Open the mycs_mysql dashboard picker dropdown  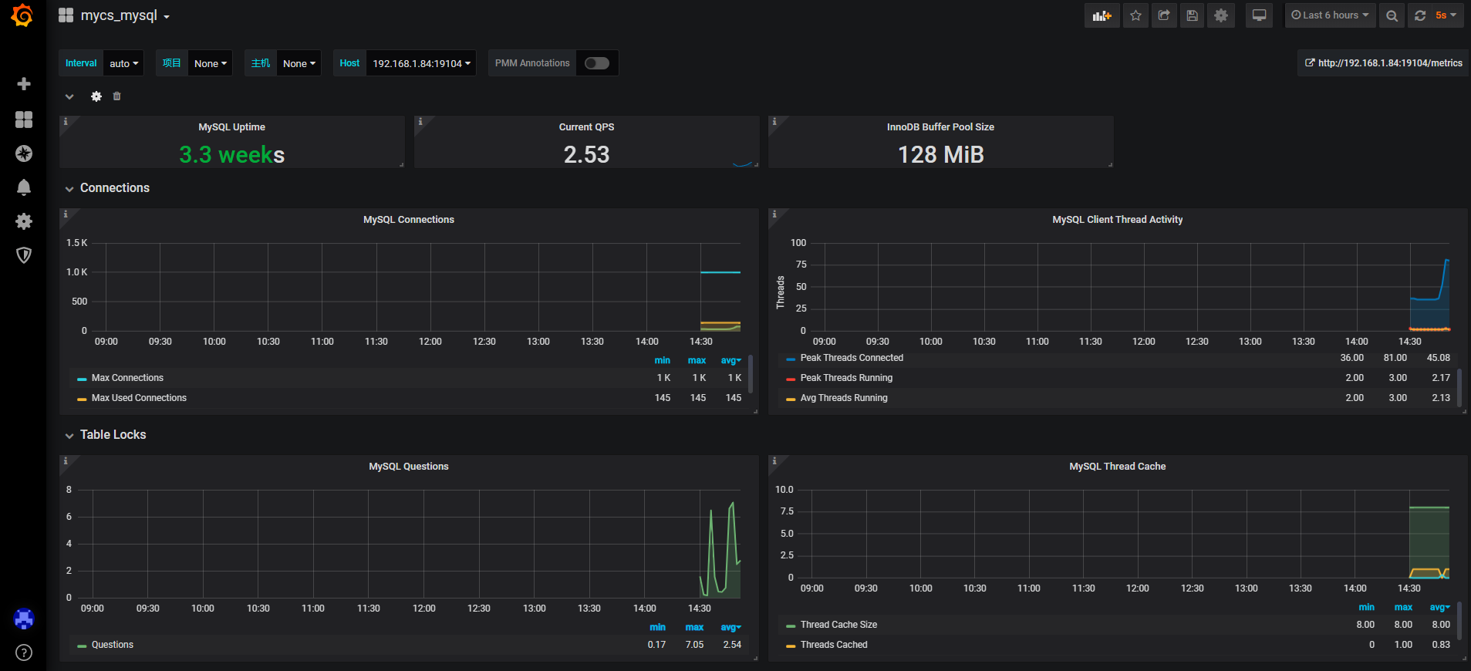115,15
